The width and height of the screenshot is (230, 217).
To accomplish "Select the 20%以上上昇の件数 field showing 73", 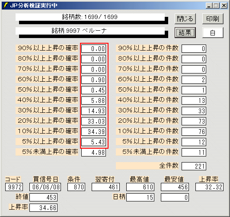I will 194,121.
